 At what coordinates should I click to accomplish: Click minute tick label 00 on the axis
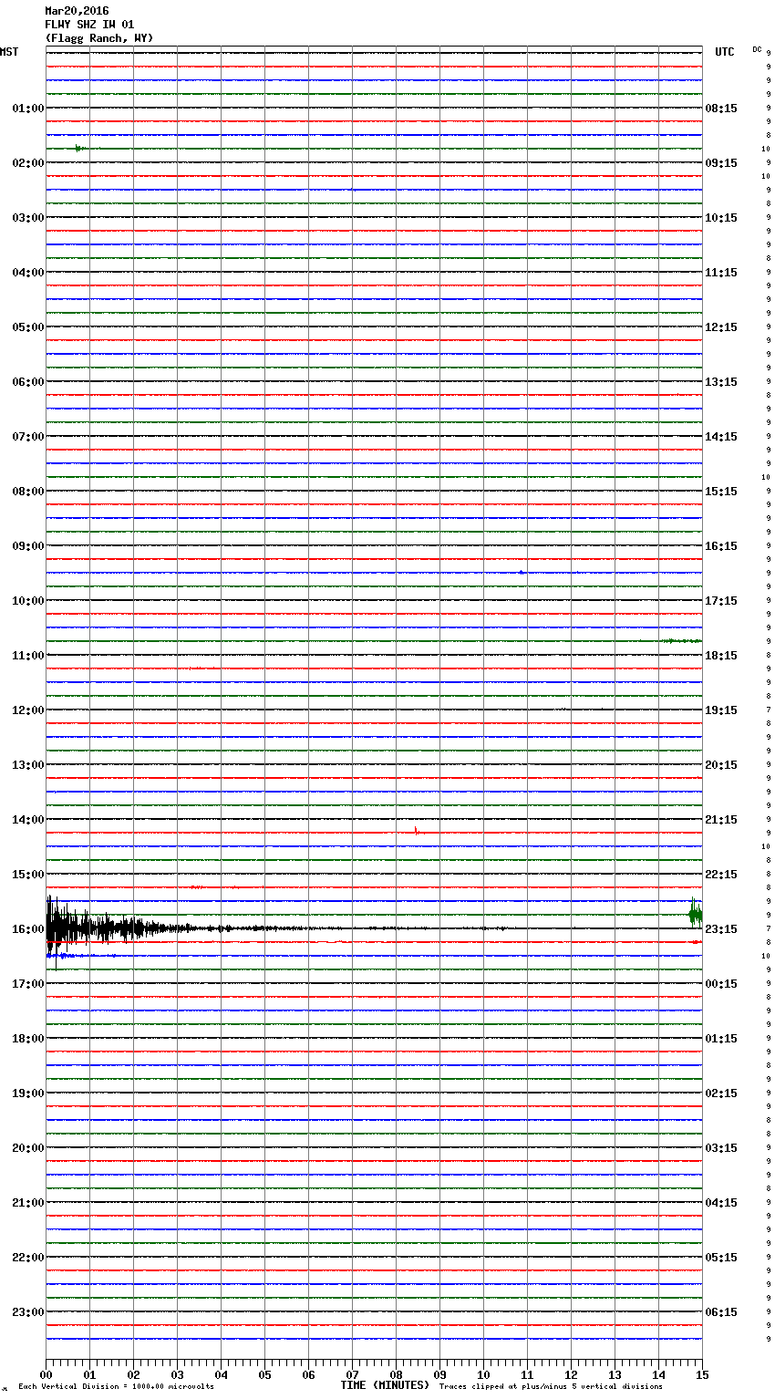pyautogui.click(x=46, y=1374)
